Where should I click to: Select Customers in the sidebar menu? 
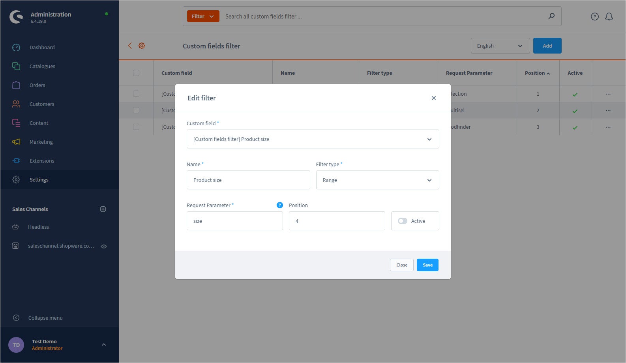point(42,104)
